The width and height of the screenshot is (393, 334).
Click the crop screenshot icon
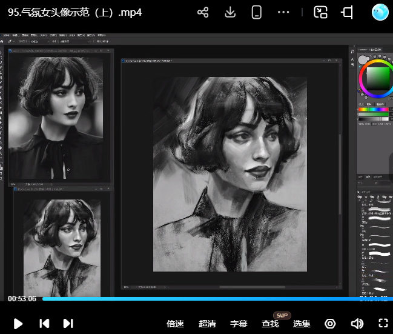click(x=347, y=12)
